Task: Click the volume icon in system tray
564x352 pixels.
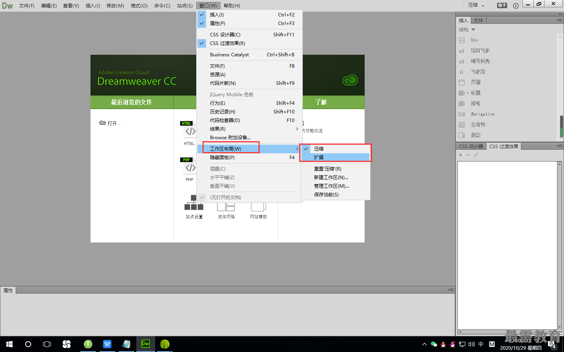Action: tap(472, 344)
